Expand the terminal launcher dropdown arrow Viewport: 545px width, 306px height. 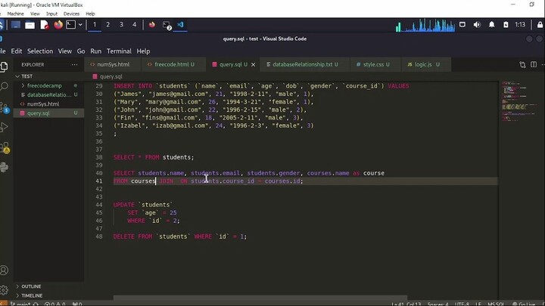coord(80,25)
